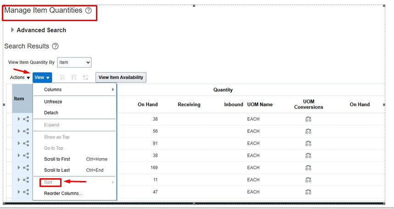The height and width of the screenshot is (209, 394).
Task: Click hierarchy icon in the 169 row
Action: (26, 168)
